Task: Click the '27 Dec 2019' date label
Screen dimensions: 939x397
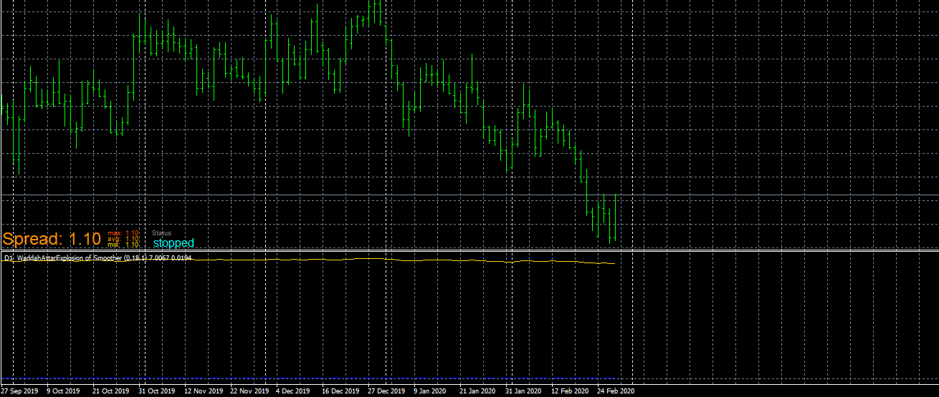Action: point(386,391)
